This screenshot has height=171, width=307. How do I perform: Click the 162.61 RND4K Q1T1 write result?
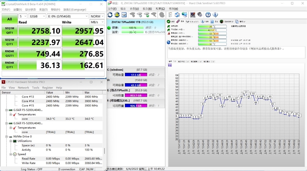pyautogui.click(x=83, y=65)
